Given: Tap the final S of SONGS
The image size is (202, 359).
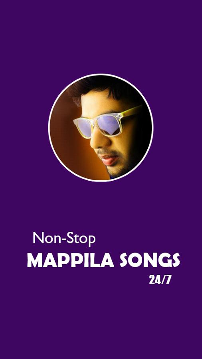Looking at the screenshot, I should [175, 260].
